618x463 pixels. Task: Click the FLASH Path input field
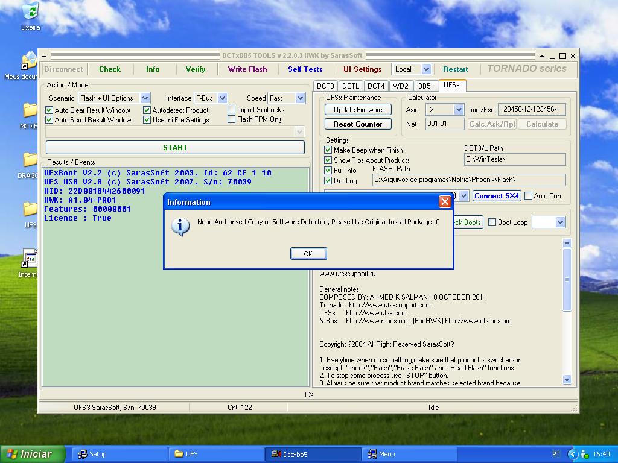(469, 180)
